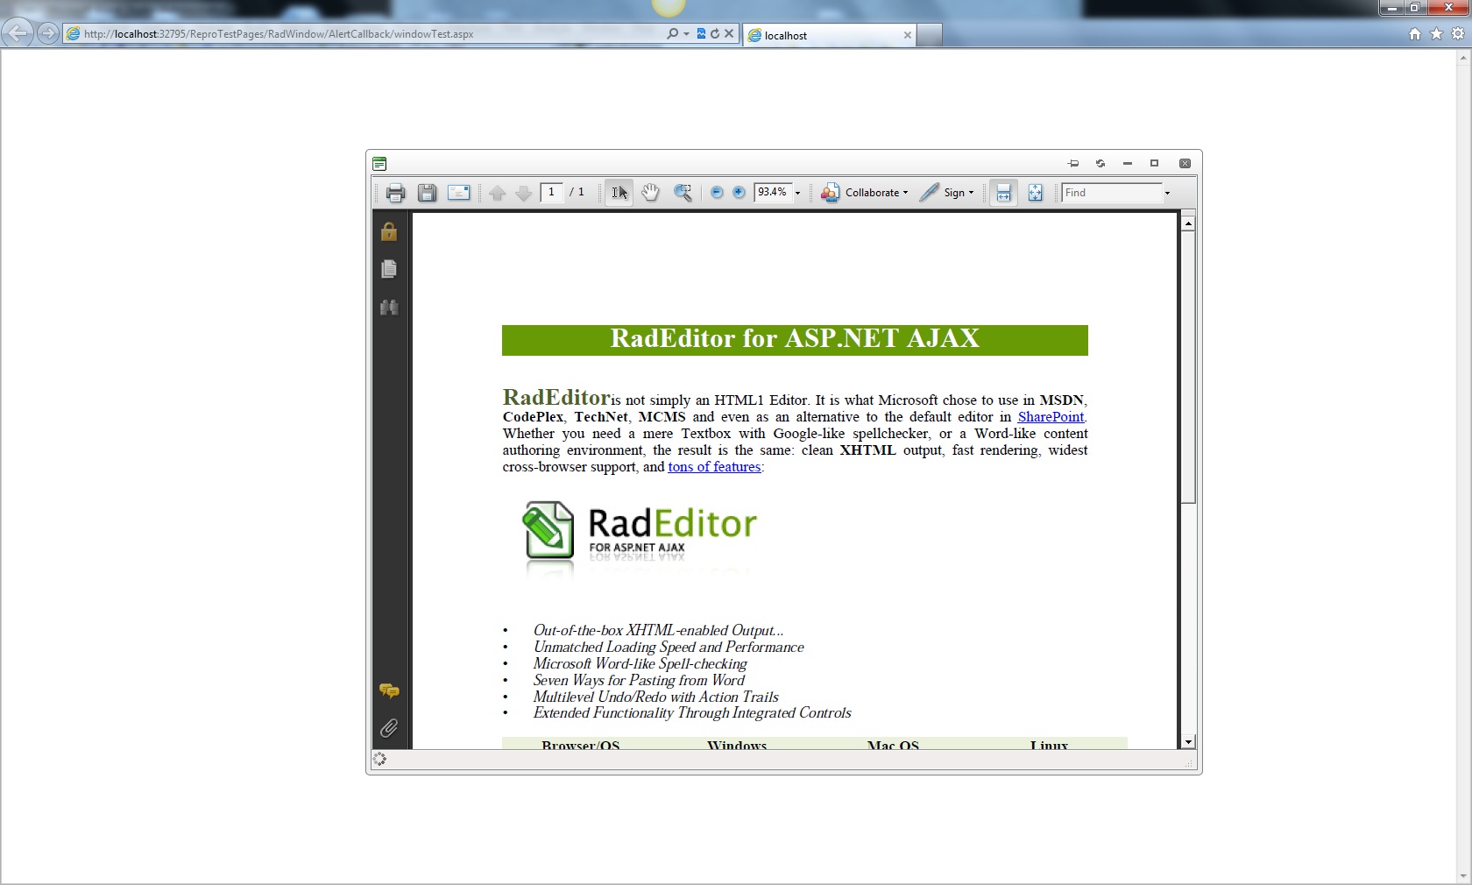Activate the Hand pan tool

click(650, 193)
